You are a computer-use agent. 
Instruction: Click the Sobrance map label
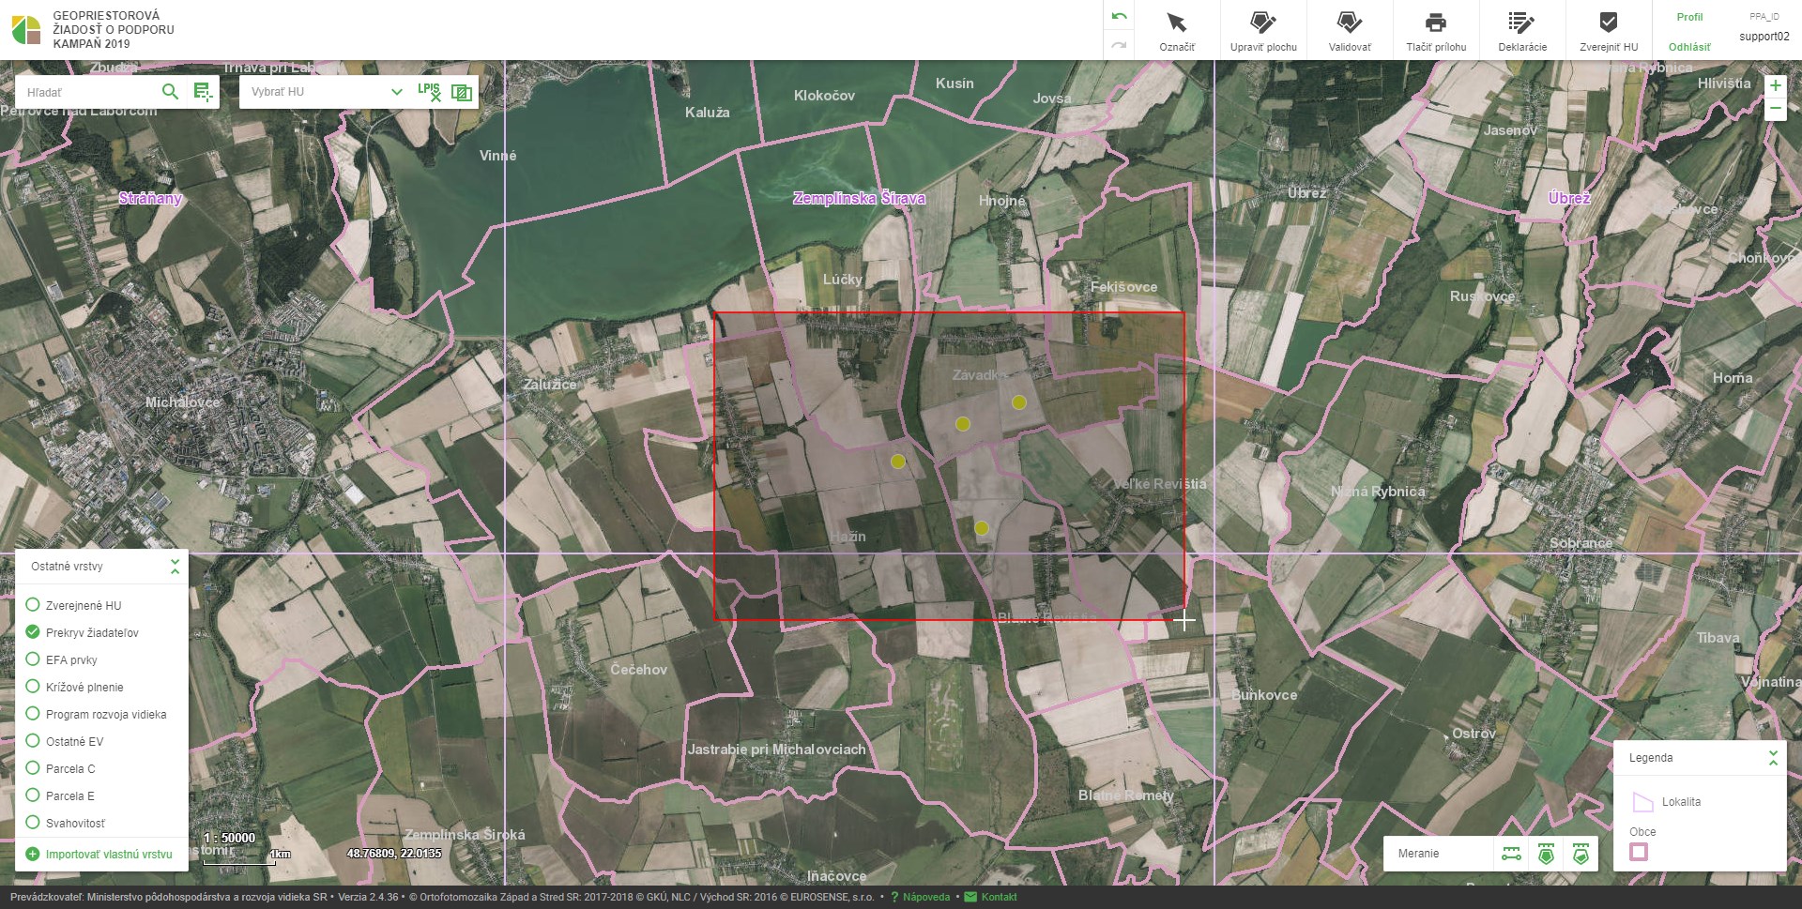tap(1581, 543)
